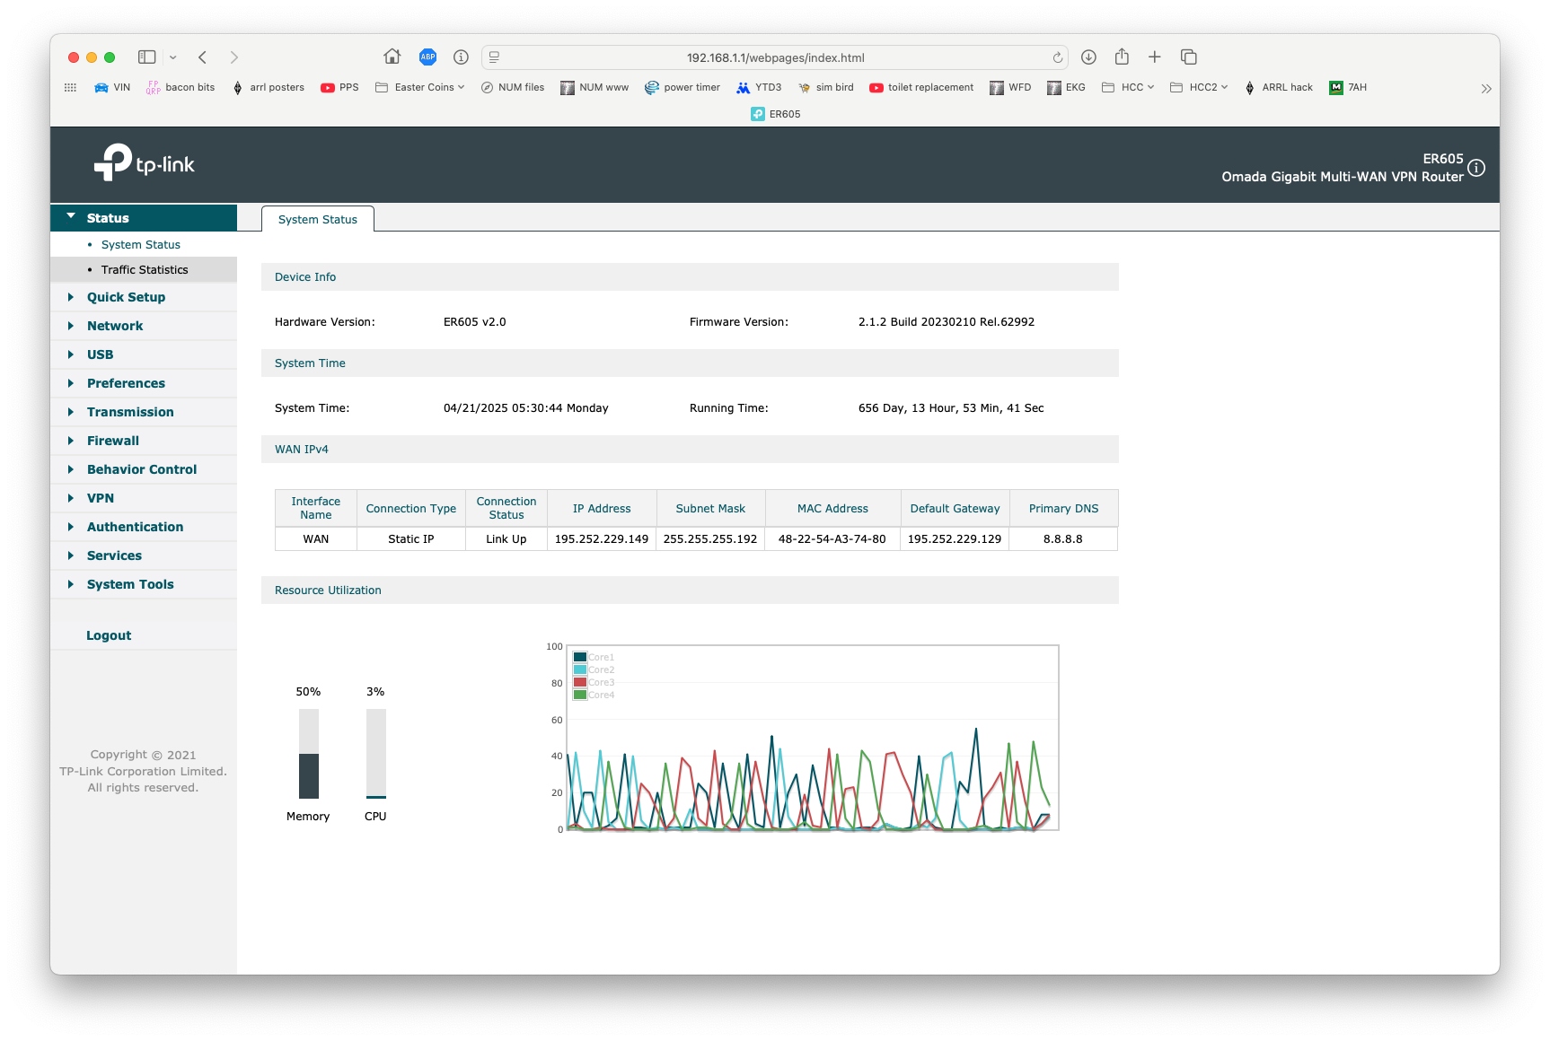Open the Share icon in toolbar
This screenshot has width=1550, height=1041.
tap(1122, 57)
